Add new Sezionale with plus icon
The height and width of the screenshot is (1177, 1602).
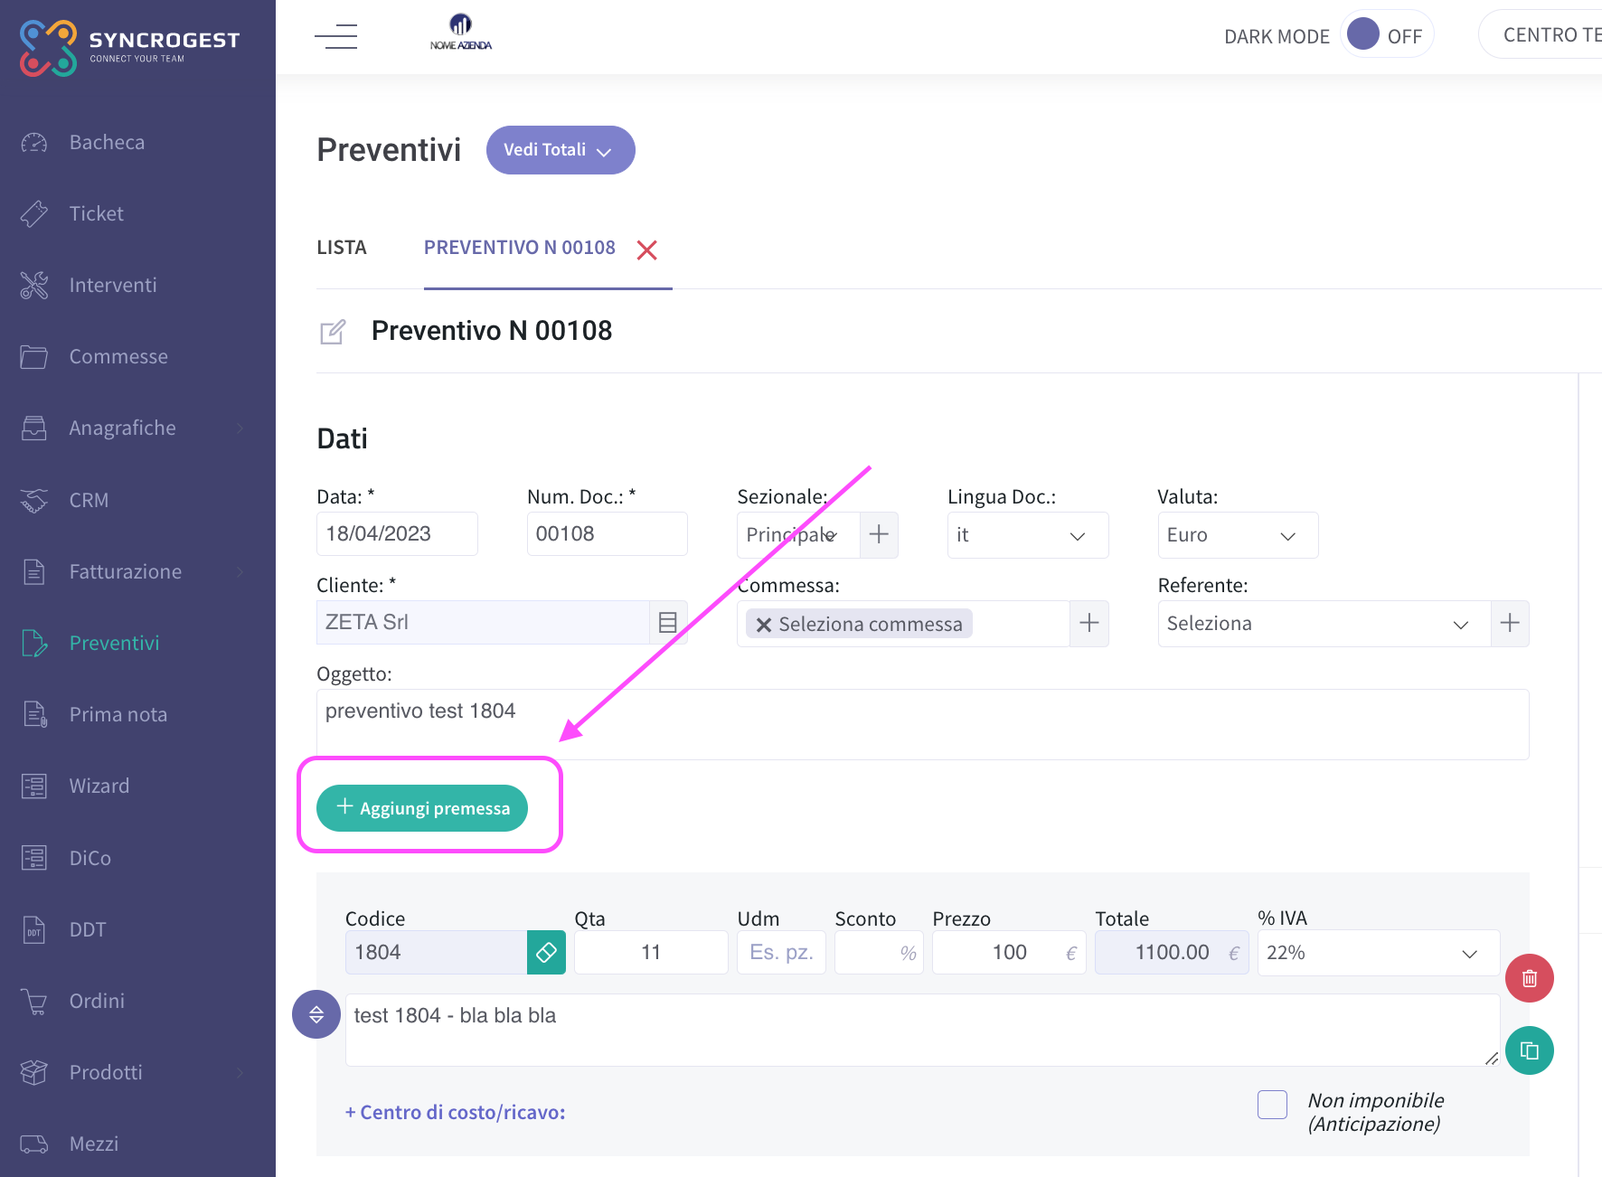pos(879,534)
